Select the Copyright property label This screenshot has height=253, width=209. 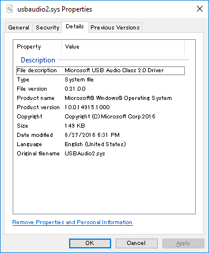coord(29,117)
